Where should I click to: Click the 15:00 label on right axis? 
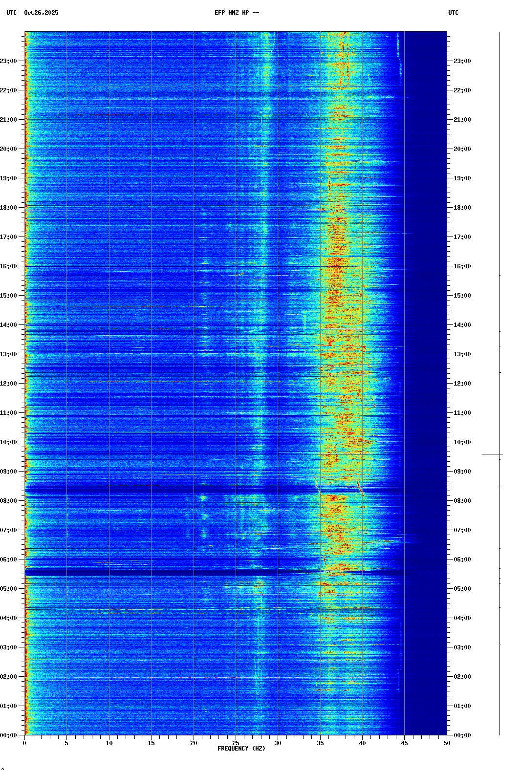(x=462, y=296)
